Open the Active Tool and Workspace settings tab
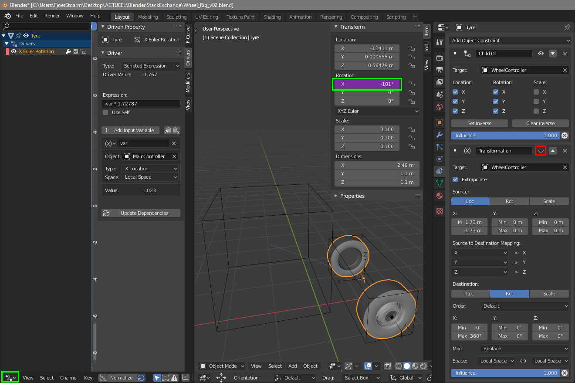Viewport: 575px width, 383px height. (x=439, y=42)
